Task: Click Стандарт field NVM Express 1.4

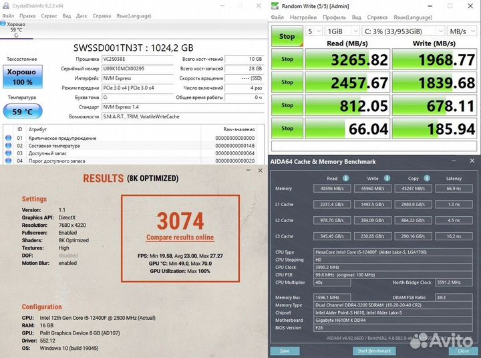Action: [x=183, y=107]
